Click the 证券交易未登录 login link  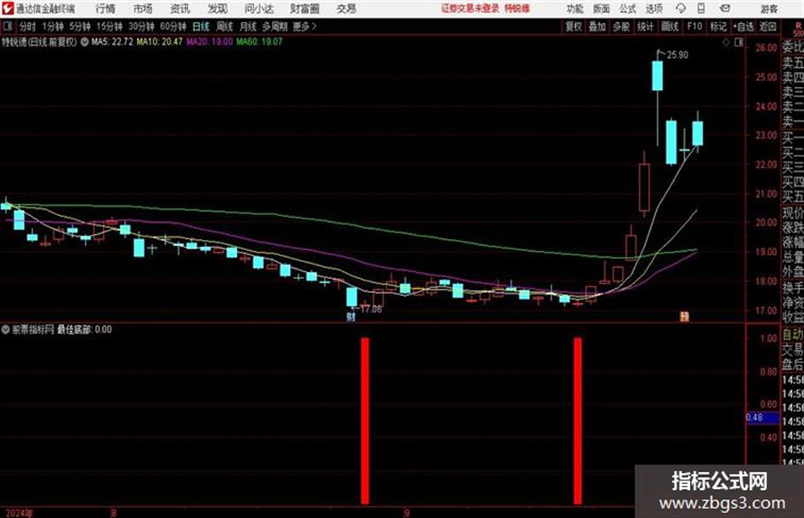click(470, 9)
